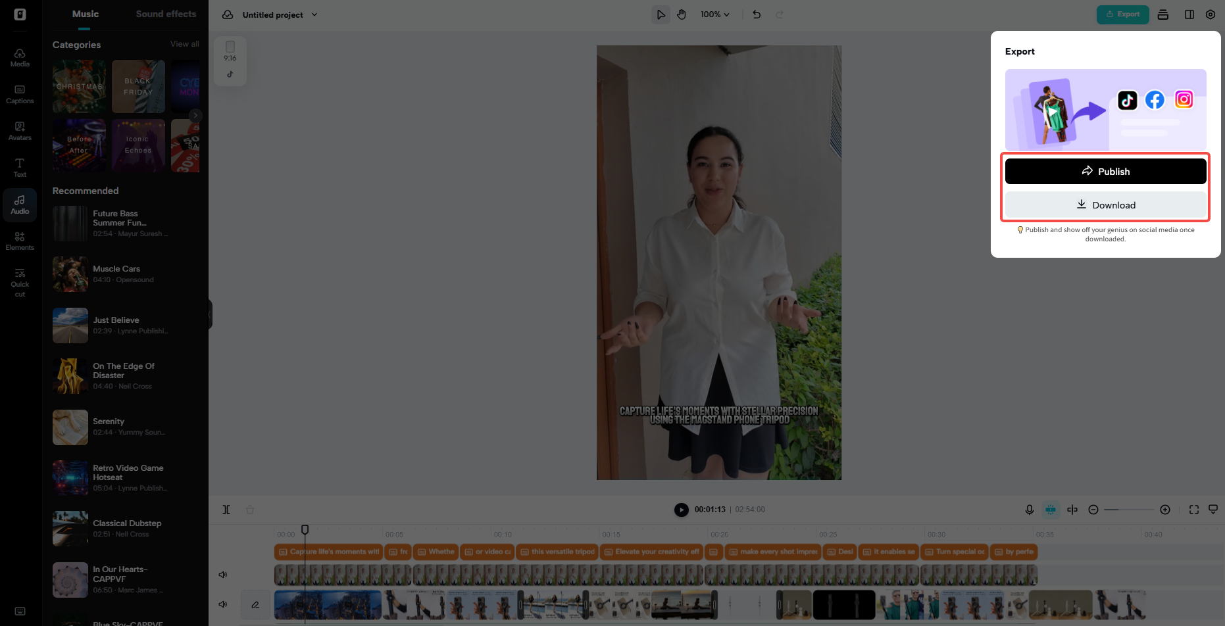1225x626 pixels.
Task: Select the Text tool in sidebar
Action: point(20,166)
